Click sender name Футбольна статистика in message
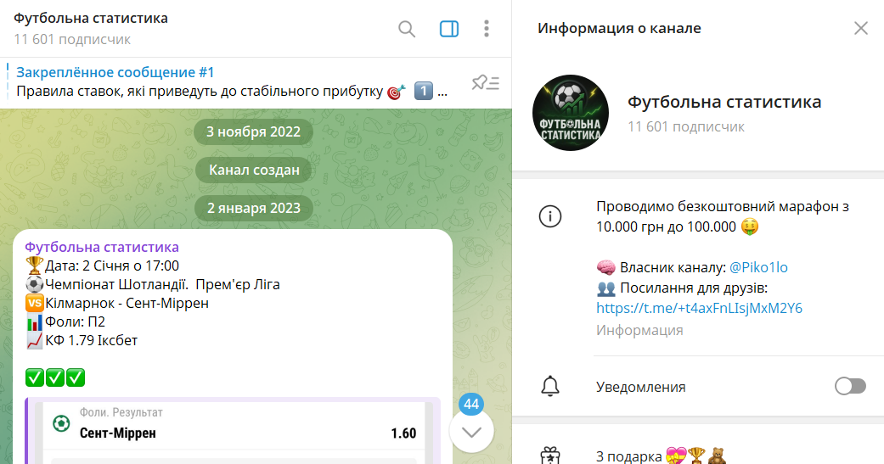The height and width of the screenshot is (464, 884). [x=102, y=247]
